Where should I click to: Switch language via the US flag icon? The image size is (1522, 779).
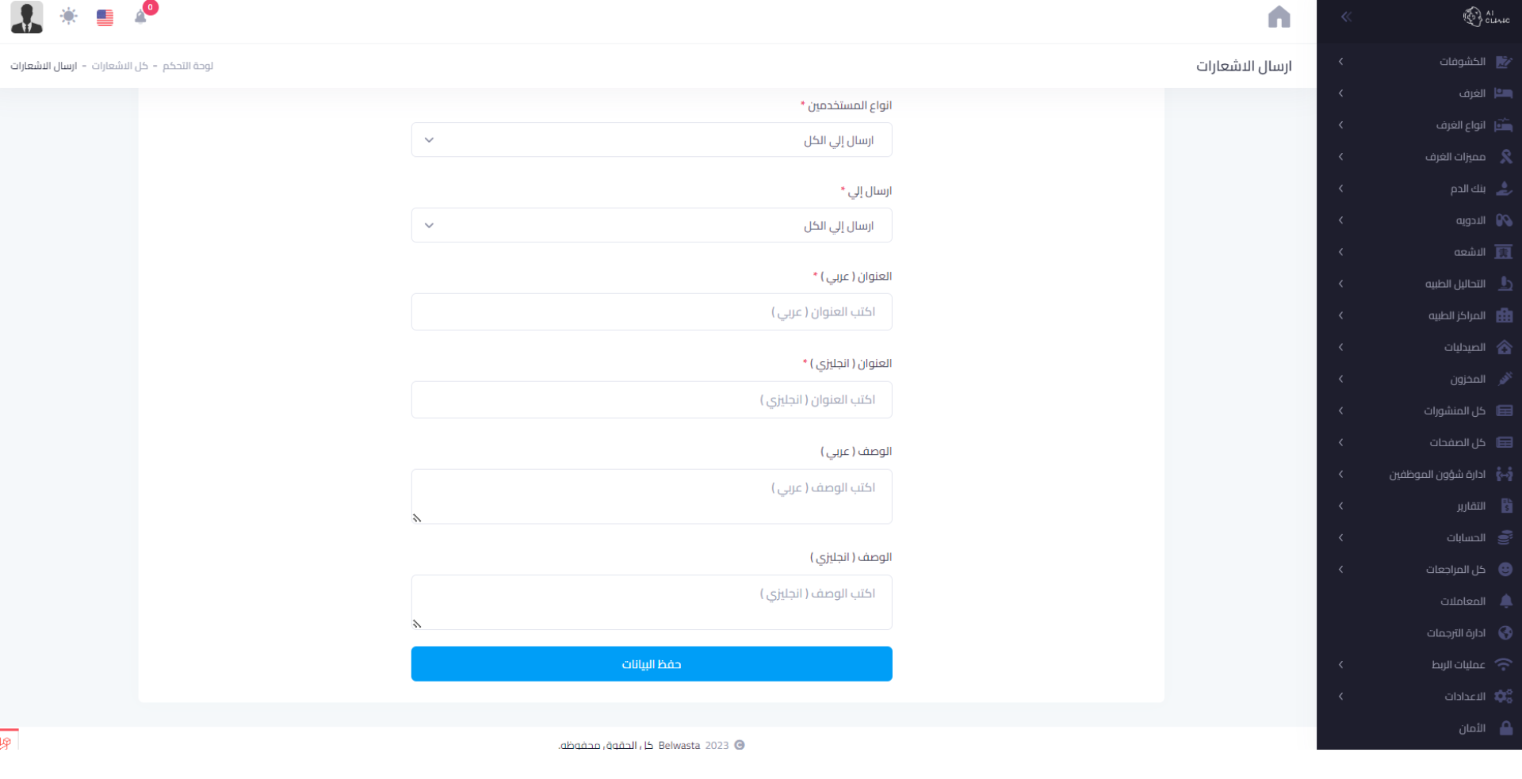click(105, 17)
